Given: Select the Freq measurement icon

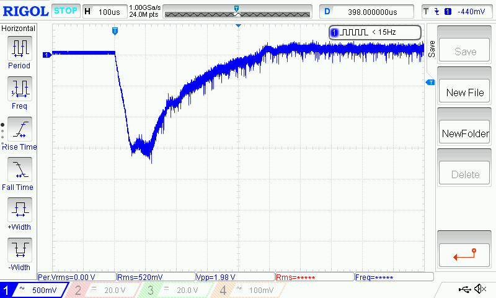Looking at the screenshot, I should pyautogui.click(x=19, y=88).
